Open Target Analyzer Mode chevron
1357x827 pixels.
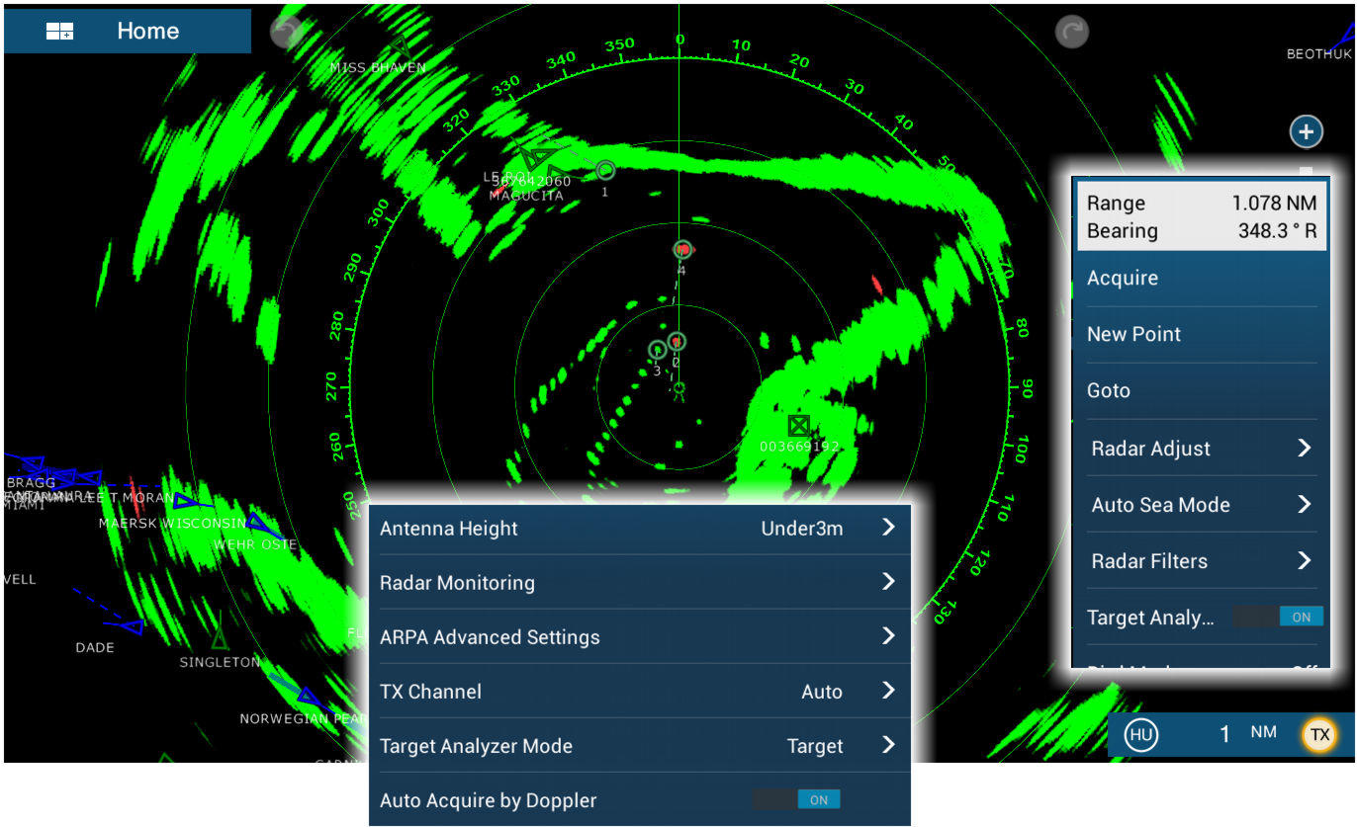pos(888,745)
